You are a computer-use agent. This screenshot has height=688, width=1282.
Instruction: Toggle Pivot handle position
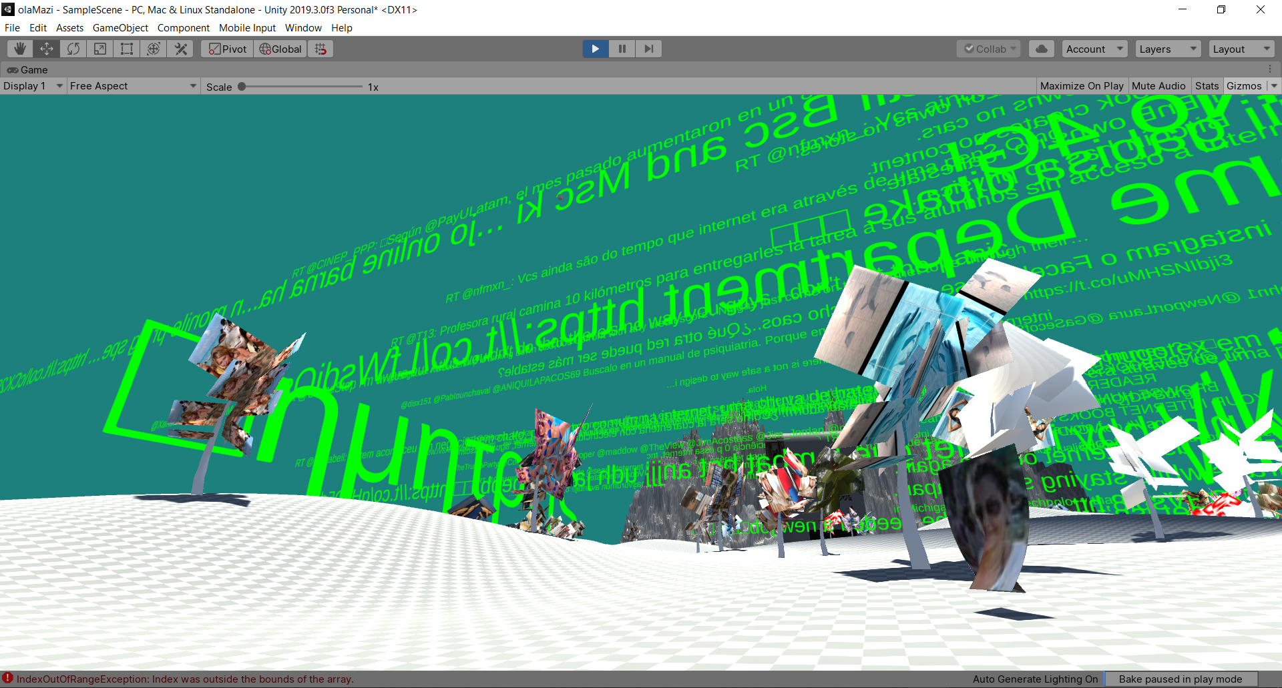228,49
